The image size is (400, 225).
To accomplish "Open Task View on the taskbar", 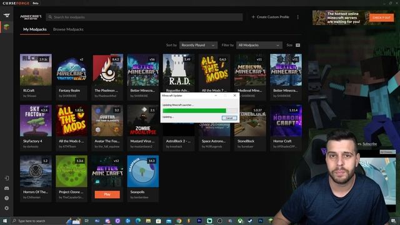I will point(87,221).
